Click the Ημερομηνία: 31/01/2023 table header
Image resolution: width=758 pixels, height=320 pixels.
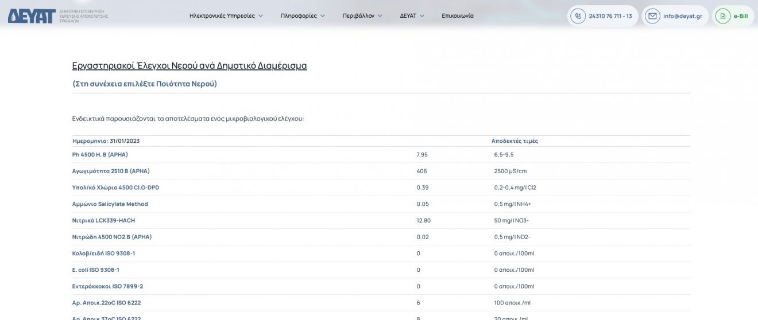pos(106,141)
